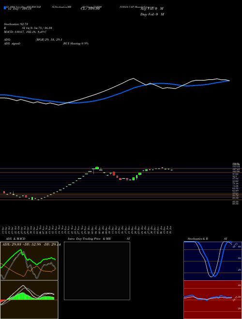Click the MACD green histogram panel
The height and width of the screenshot is (319, 242).
pyautogui.click(x=29, y=300)
